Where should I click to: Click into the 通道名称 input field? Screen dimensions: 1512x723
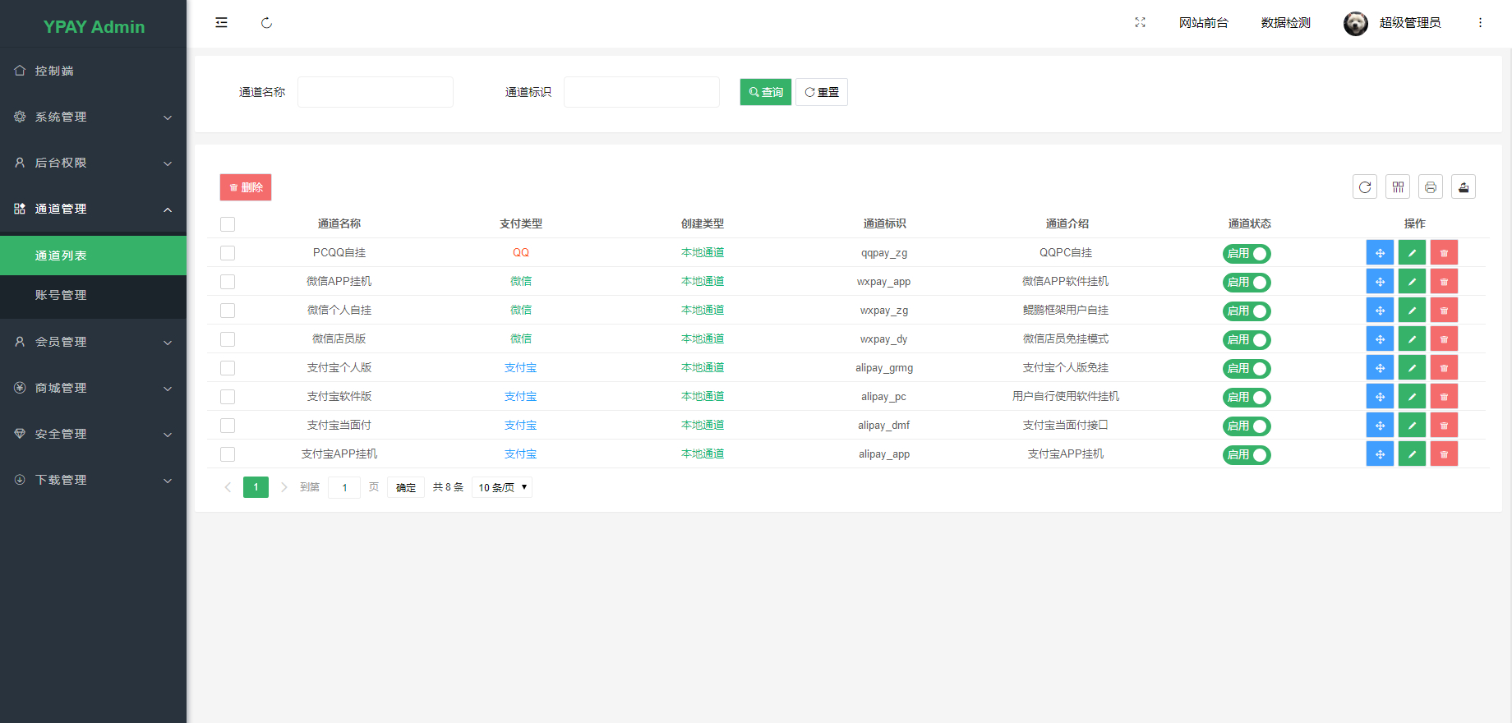pos(376,92)
